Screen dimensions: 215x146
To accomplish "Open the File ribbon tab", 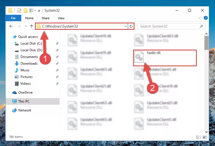I will point(13,18).
